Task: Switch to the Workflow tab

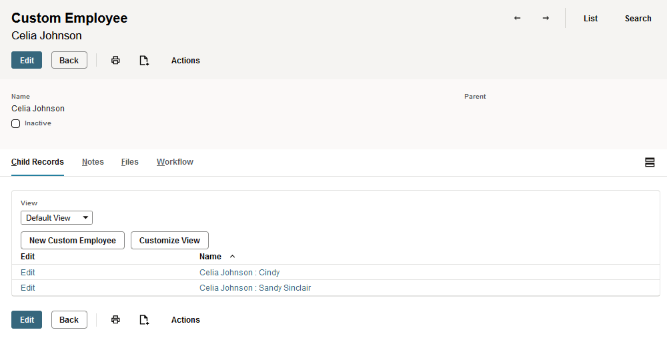Action: [175, 162]
